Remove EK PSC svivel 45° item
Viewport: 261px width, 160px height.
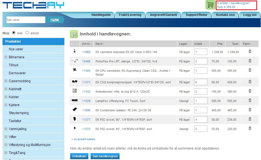click(250, 128)
